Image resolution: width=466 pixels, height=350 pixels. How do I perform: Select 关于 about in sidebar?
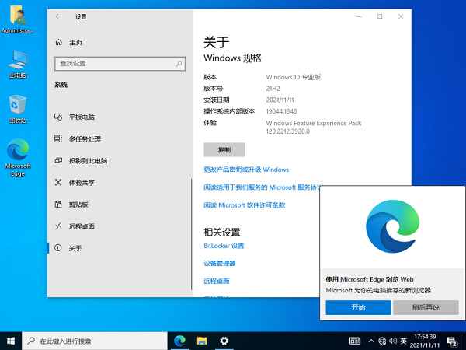[75, 248]
